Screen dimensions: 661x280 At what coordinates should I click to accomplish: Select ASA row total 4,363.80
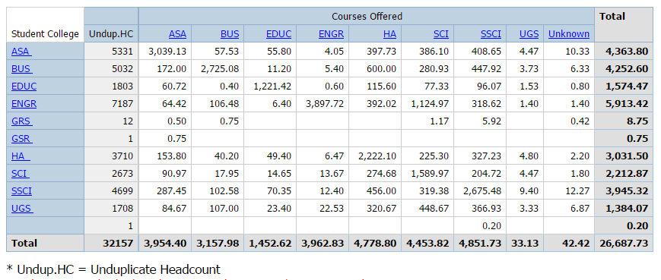(628, 52)
